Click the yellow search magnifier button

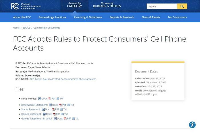click(x=182, y=6)
